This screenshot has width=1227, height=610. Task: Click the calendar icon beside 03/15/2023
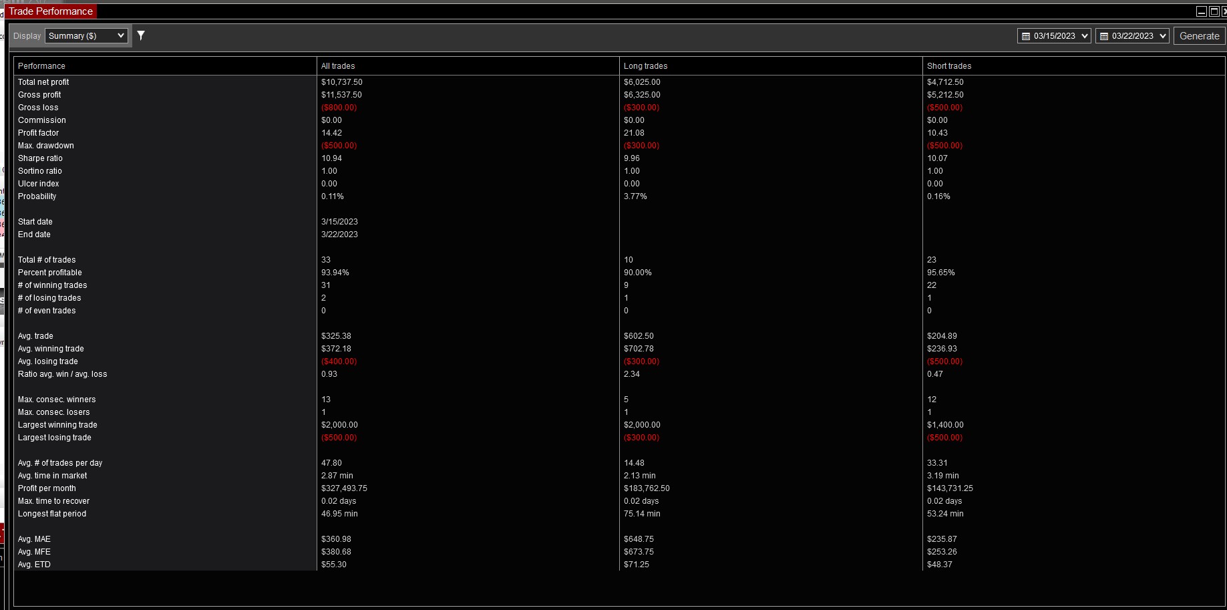(x=1026, y=36)
